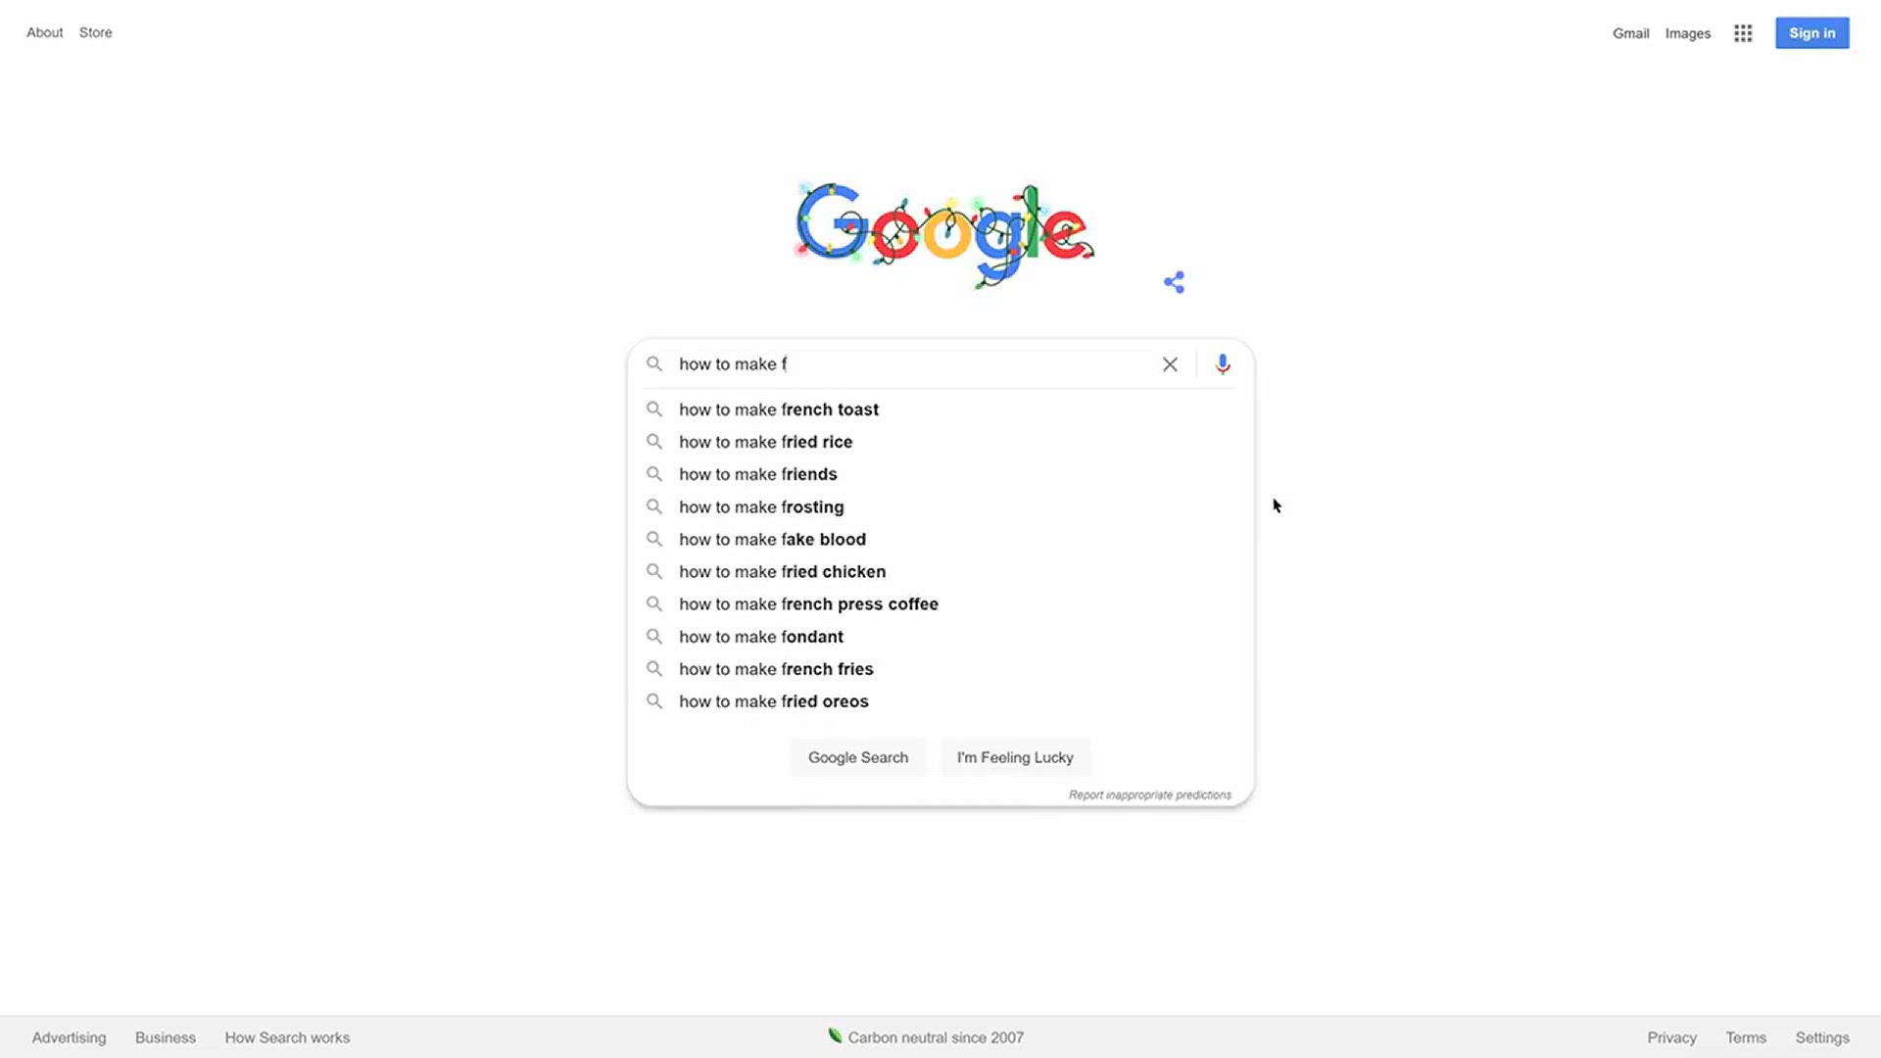Screen dimensions: 1881x1058
Task: Click the I'm Feeling Lucky button
Action: coord(1014,757)
